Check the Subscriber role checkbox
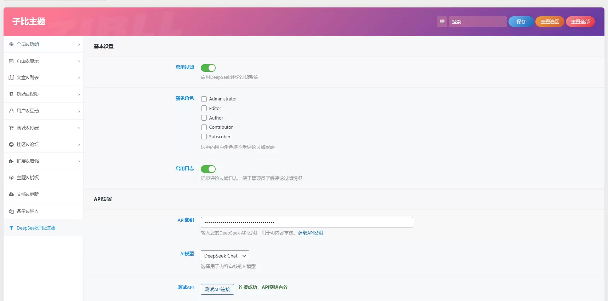Image resolution: width=608 pixels, height=301 pixels. coord(204,137)
